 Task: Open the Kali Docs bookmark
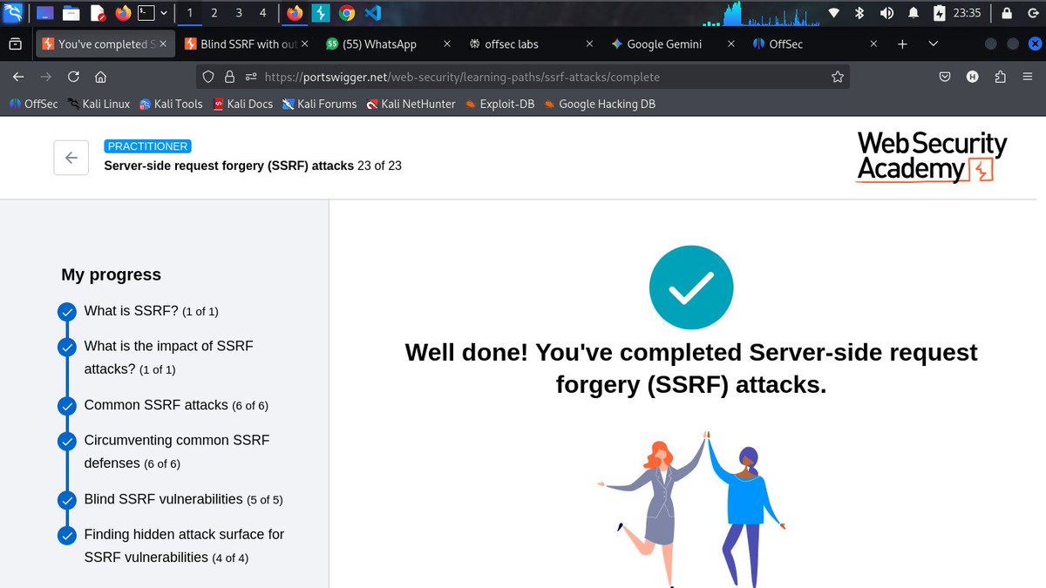(243, 104)
